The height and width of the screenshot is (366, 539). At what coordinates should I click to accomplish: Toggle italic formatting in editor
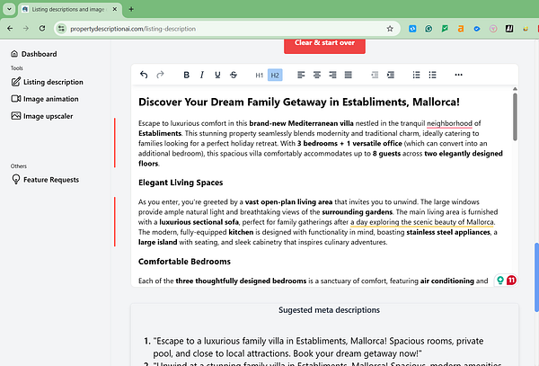(202, 75)
